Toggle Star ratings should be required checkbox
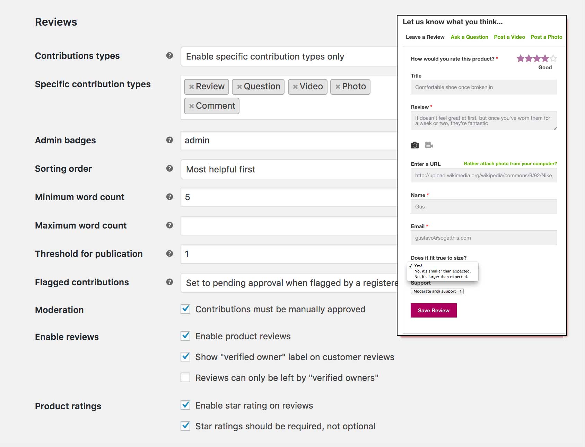The image size is (585, 447). [x=186, y=426]
